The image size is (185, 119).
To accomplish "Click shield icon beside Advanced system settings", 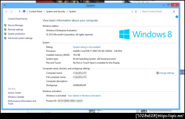I will coord(5,38).
